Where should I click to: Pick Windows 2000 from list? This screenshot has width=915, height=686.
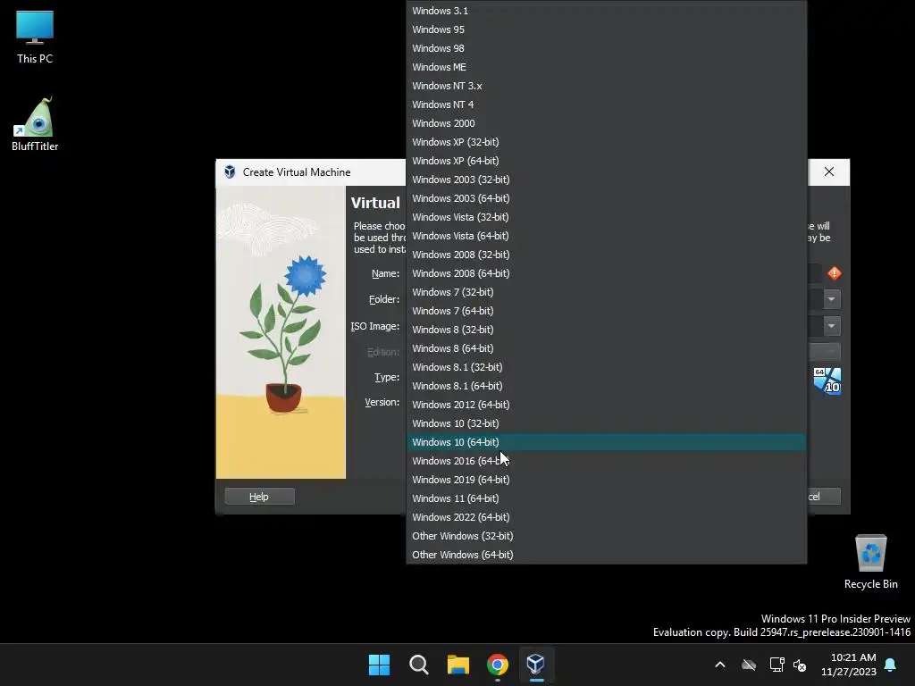tap(607, 123)
